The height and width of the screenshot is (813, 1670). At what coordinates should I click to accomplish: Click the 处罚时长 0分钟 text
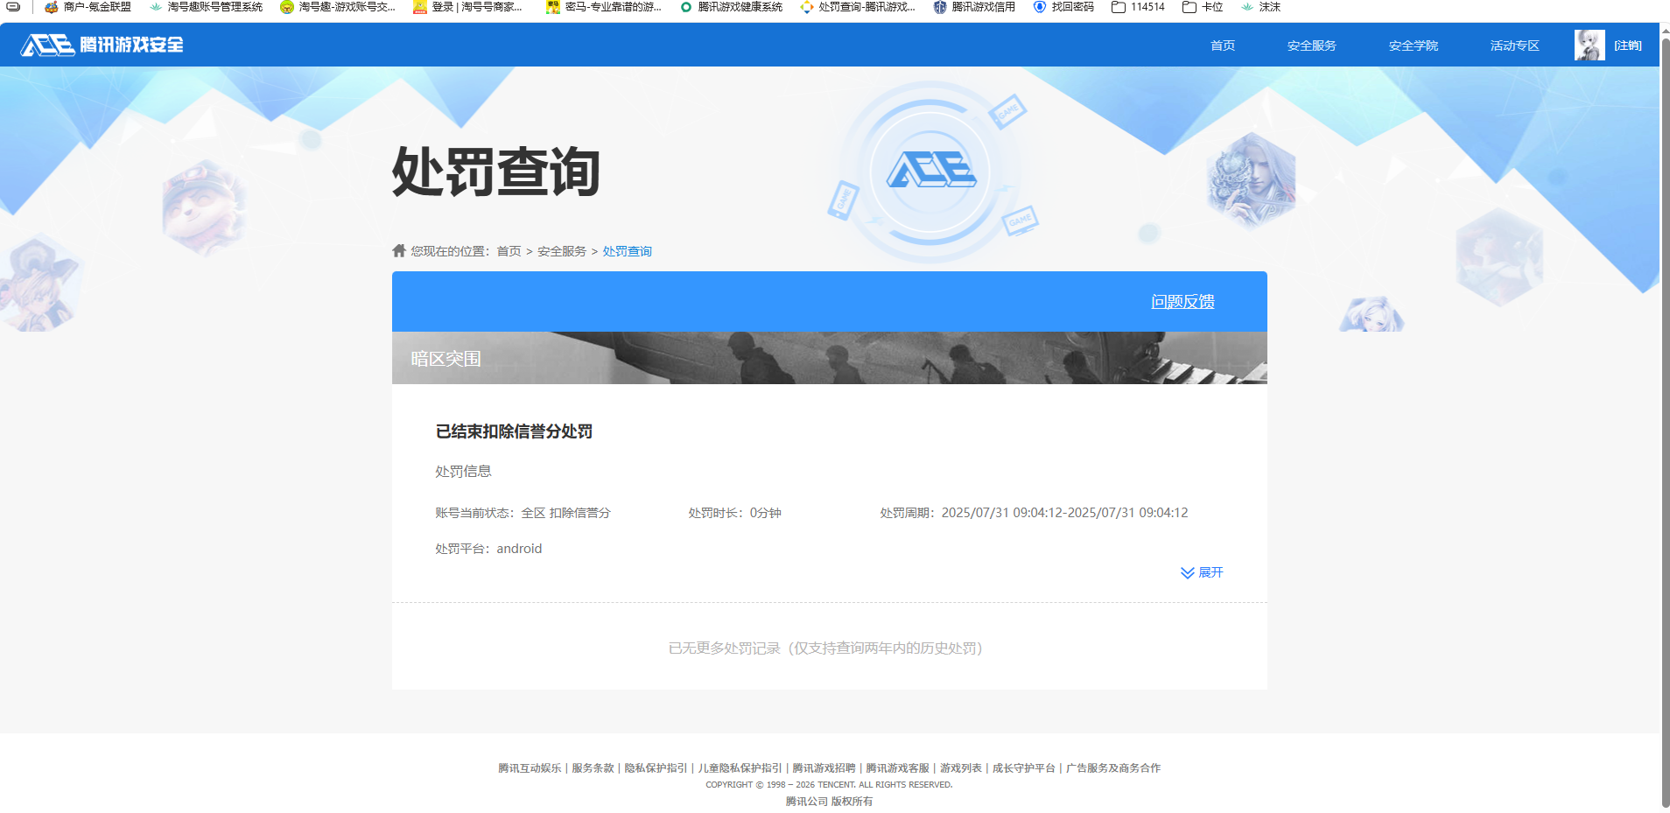(x=734, y=513)
